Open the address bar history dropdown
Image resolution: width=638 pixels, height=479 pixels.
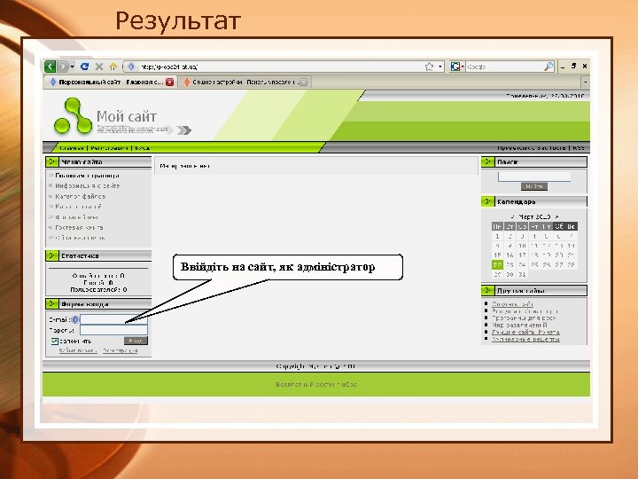pos(440,67)
